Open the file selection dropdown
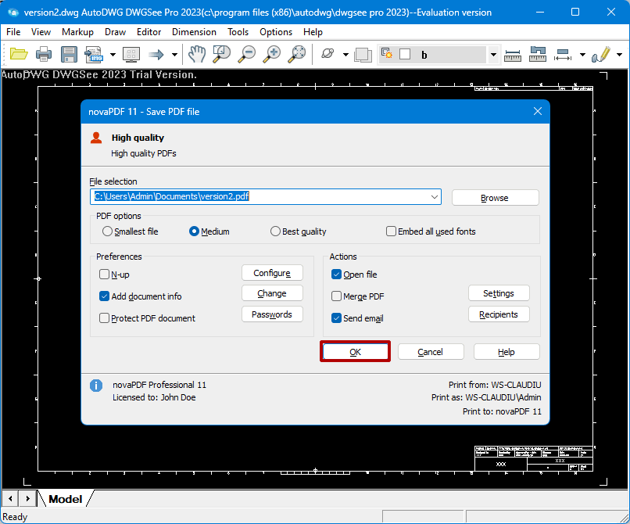 (x=435, y=196)
